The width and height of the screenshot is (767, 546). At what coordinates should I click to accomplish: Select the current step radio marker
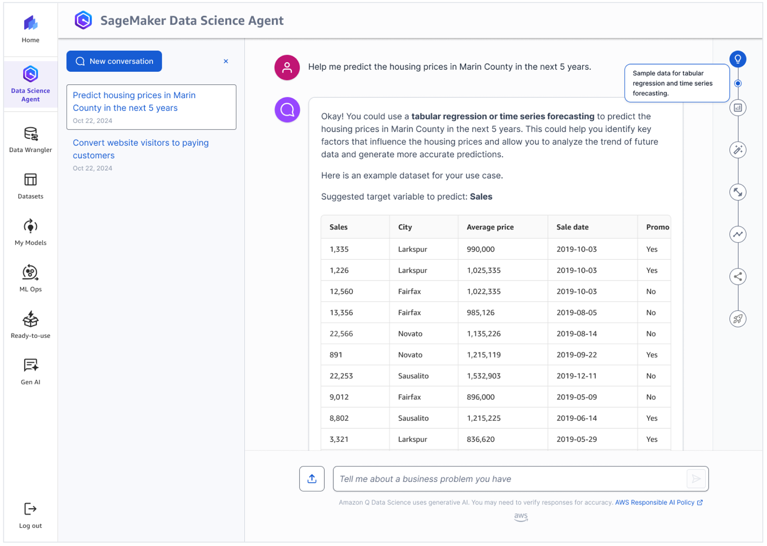tap(737, 83)
